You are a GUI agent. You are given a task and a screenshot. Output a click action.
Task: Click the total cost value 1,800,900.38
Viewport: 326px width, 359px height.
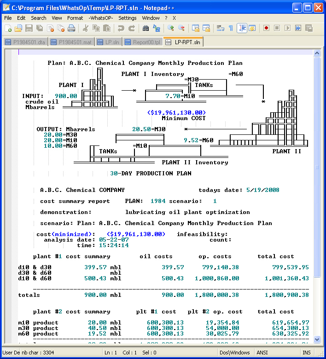click(287, 295)
